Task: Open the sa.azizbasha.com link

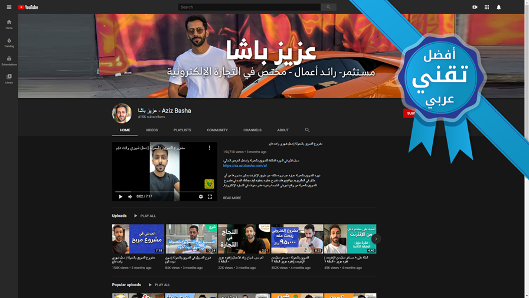Action: pyautogui.click(x=245, y=166)
